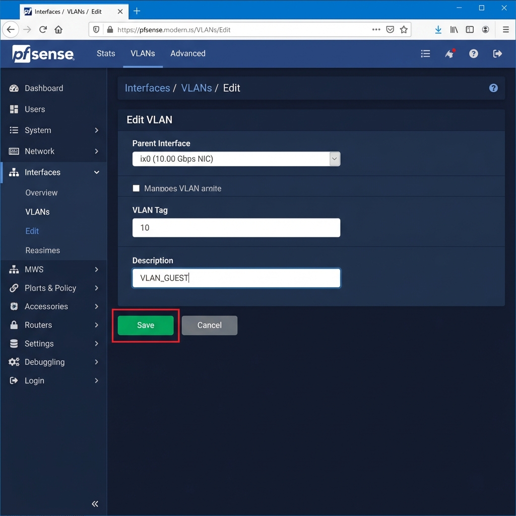The image size is (516, 516).
Task: Open the Interfaces breadcrumb link
Action: click(x=147, y=88)
